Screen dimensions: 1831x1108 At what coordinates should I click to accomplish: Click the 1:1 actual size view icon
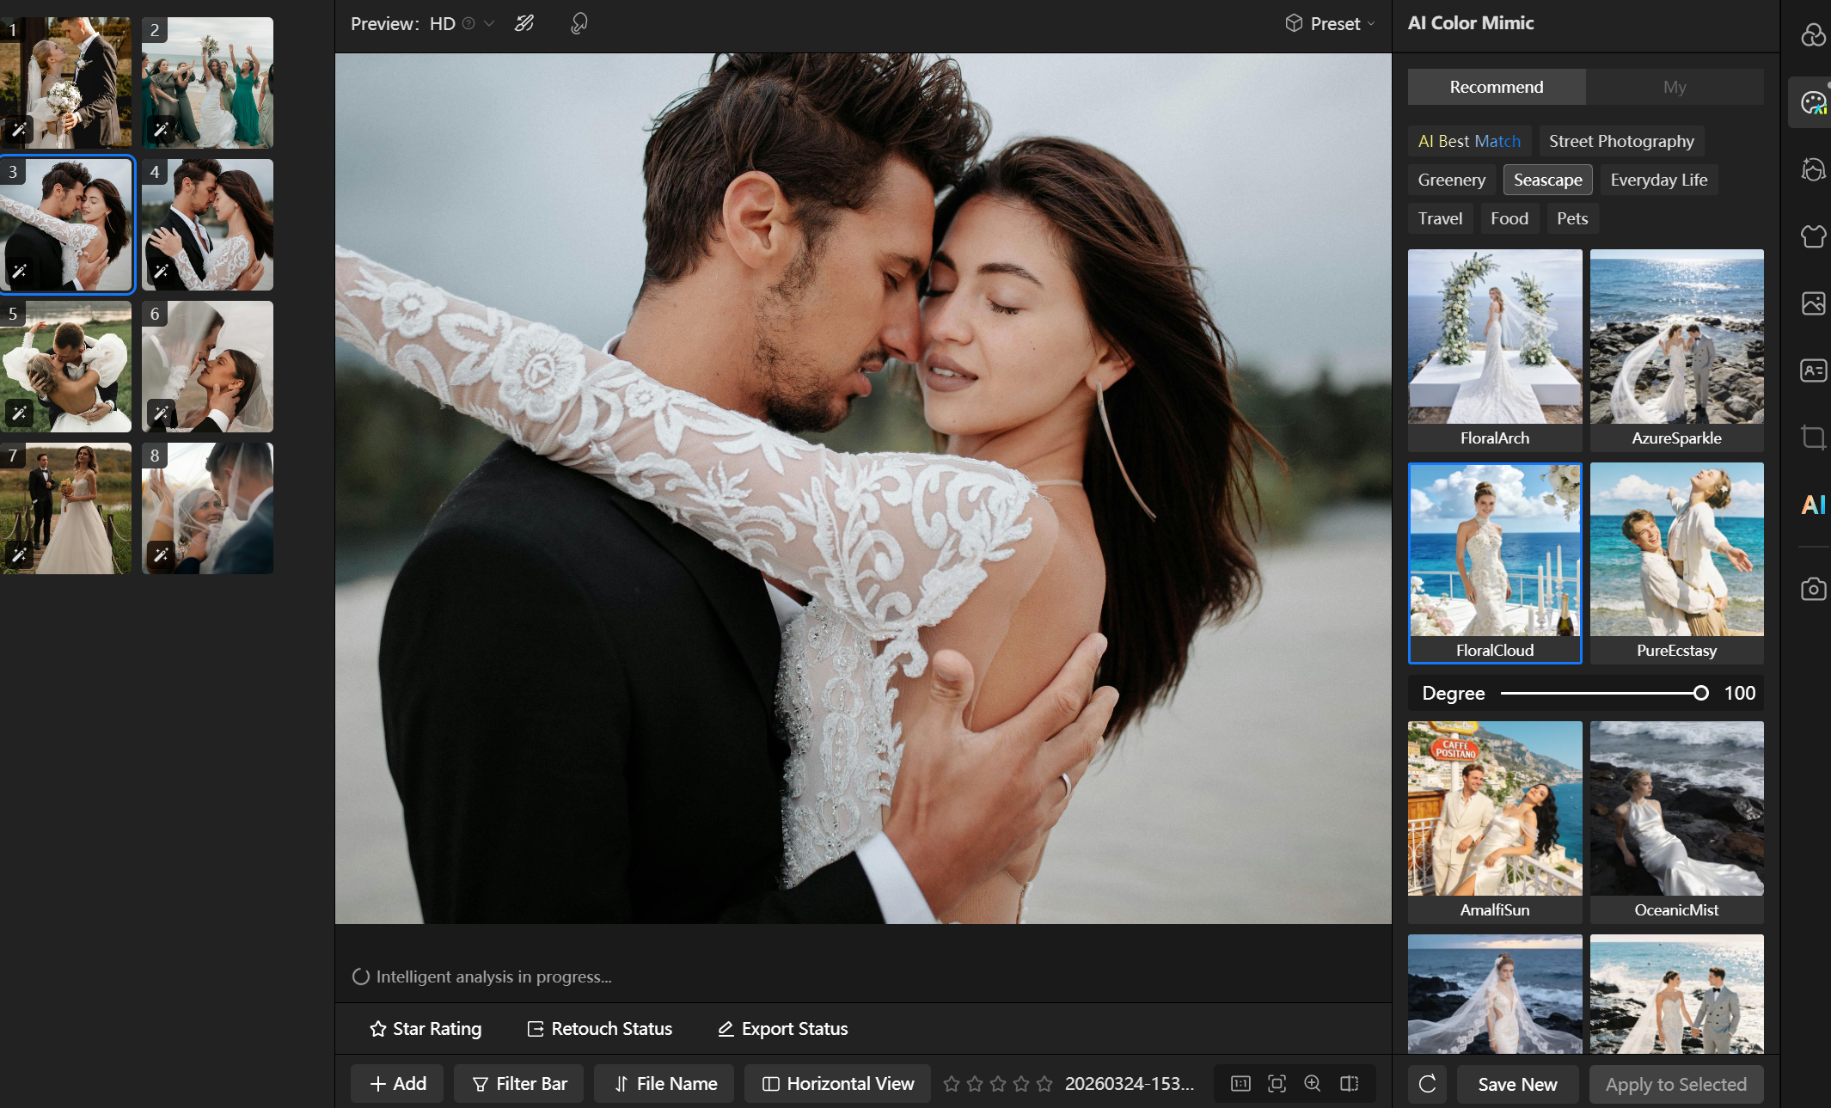pos(1240,1084)
